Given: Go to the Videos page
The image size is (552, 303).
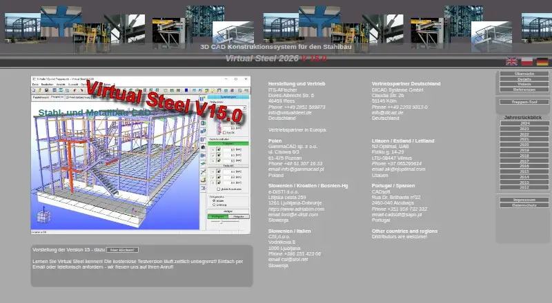Looking at the screenshot, I should 524,85.
